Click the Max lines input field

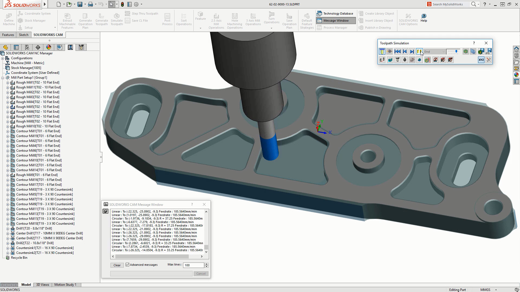point(194,265)
